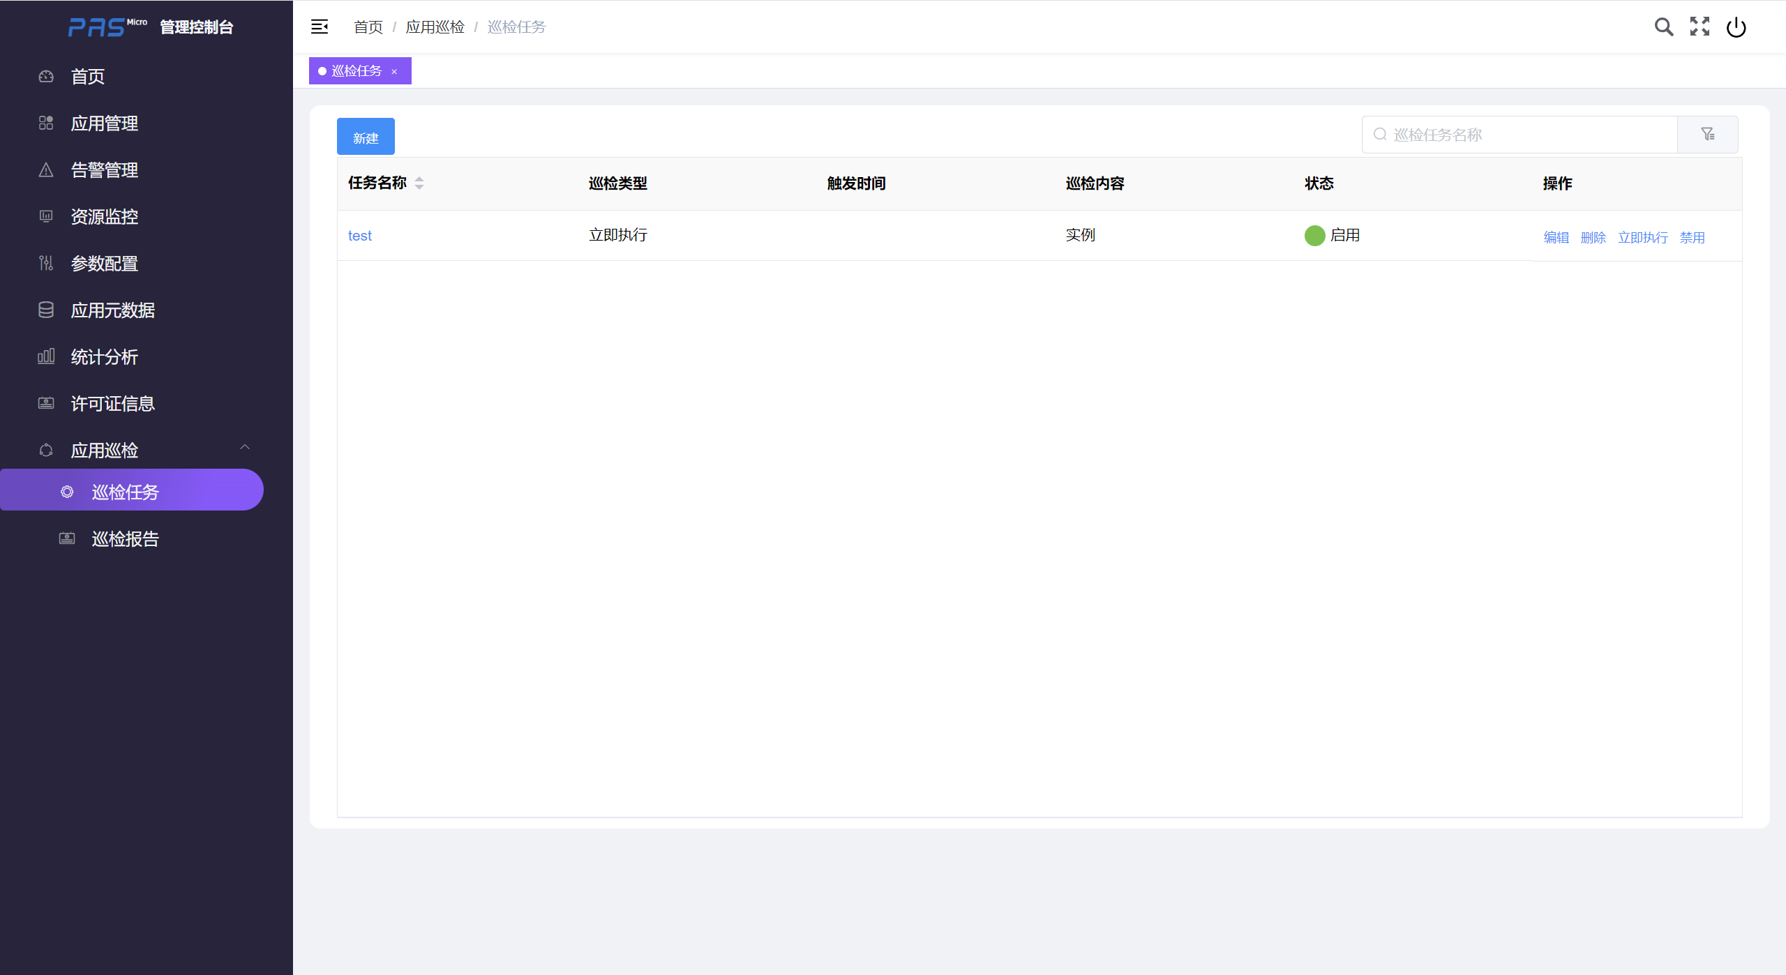Click 立即执行 for the test task
The image size is (1786, 975).
pos(1642,238)
